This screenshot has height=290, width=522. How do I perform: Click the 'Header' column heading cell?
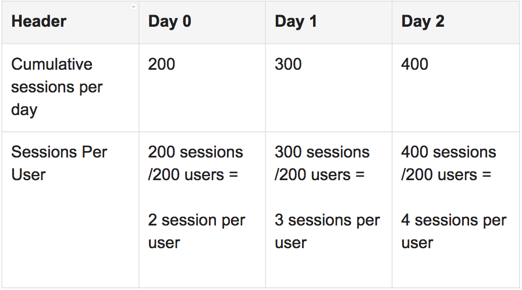[39, 22]
